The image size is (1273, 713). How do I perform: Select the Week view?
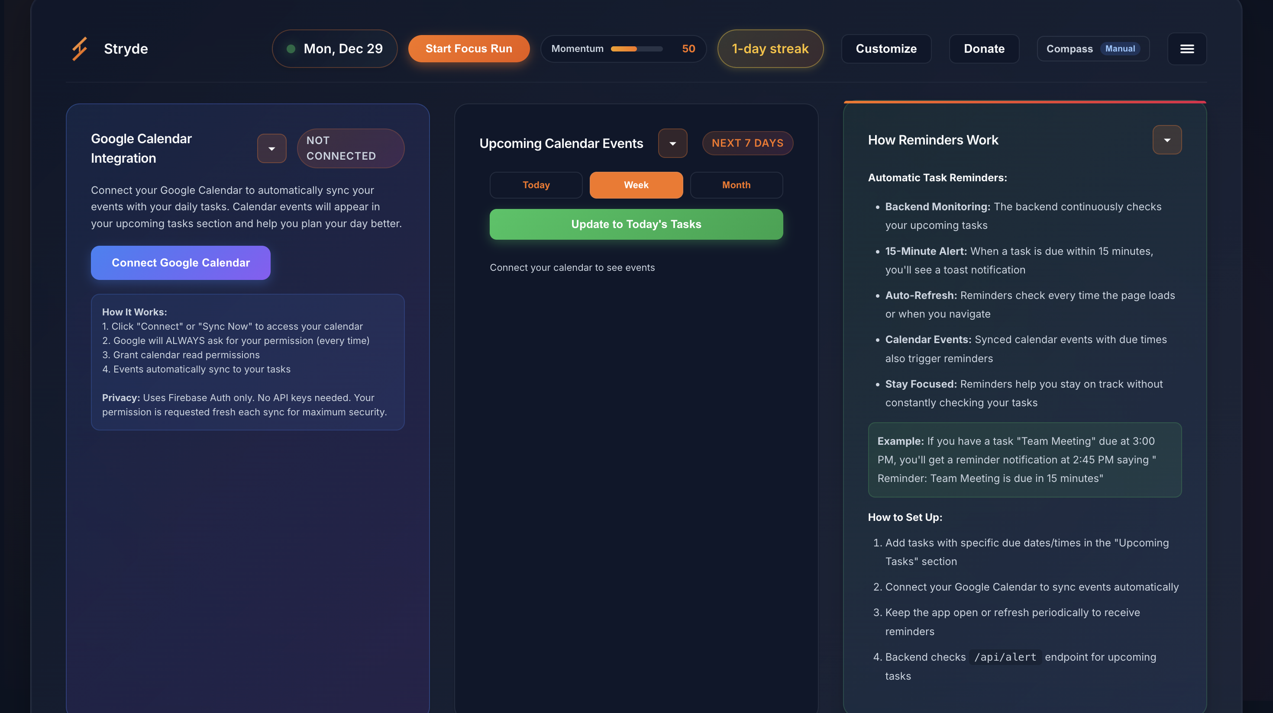point(636,185)
